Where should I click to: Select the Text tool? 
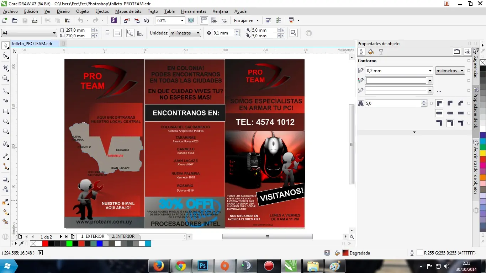(x=5, y=144)
